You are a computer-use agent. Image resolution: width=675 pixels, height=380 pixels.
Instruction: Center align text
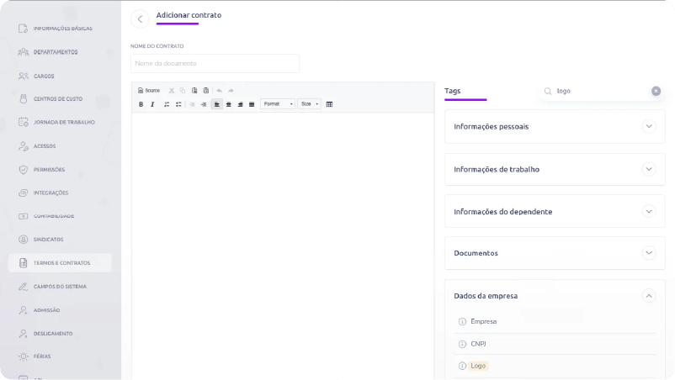[x=229, y=104]
